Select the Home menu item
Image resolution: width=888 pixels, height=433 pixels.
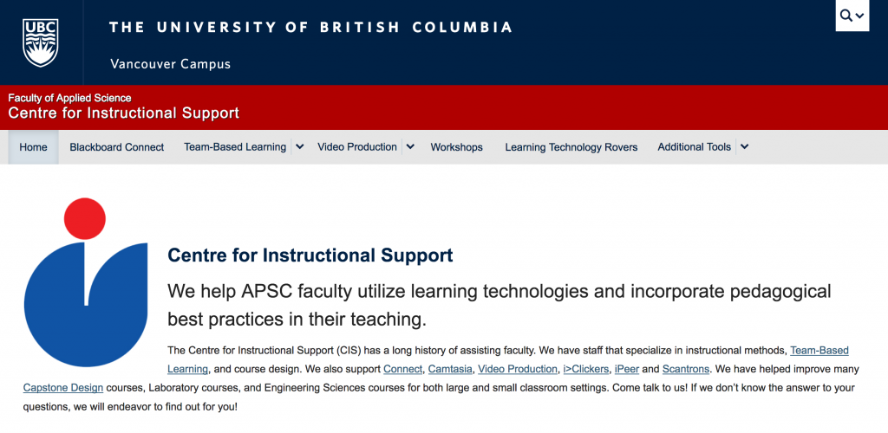tap(34, 147)
